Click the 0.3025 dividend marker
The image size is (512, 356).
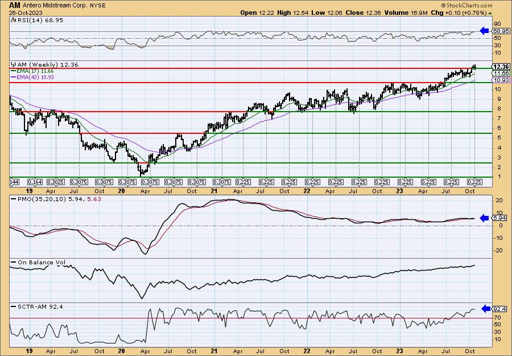click(56, 182)
